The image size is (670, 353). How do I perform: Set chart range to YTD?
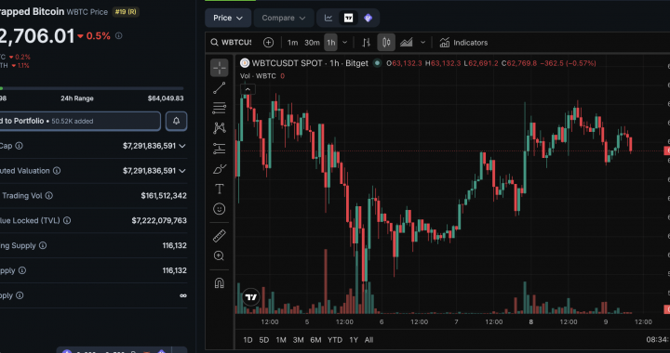click(335, 340)
